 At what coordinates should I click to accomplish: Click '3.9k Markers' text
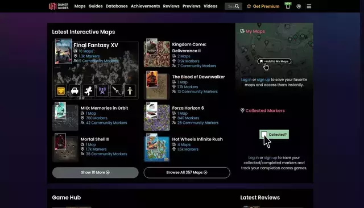[x=188, y=61]
